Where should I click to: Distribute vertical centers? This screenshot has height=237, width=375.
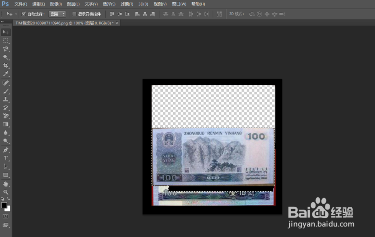click(173, 14)
